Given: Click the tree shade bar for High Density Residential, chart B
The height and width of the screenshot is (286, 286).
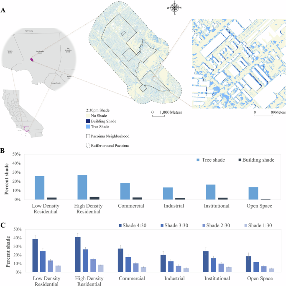Looking at the screenshot, I should tap(82, 187).
